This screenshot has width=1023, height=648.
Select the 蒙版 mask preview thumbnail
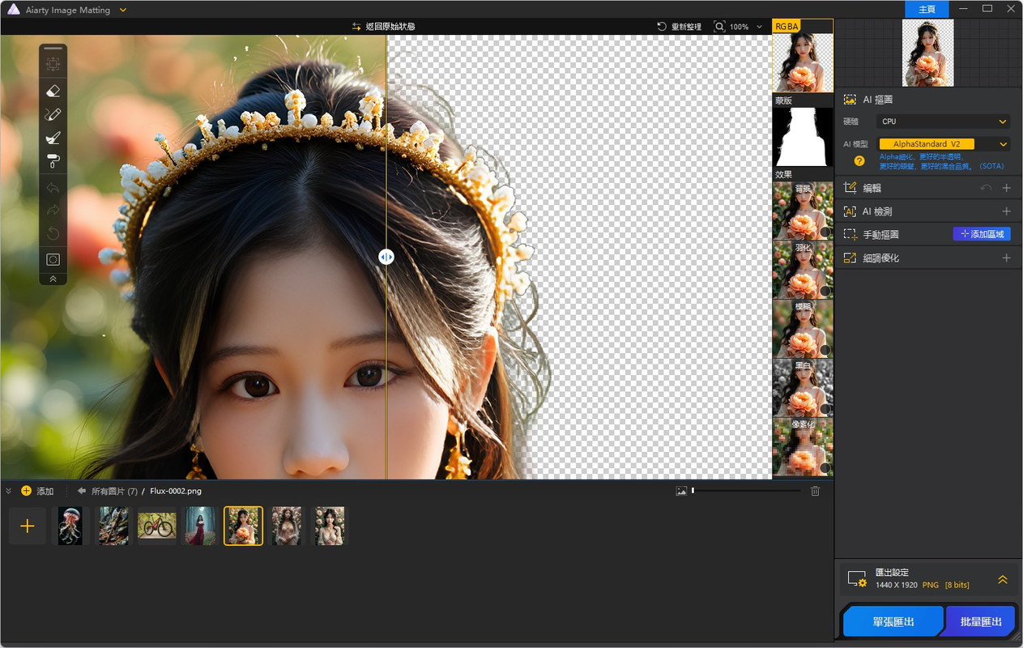pyautogui.click(x=803, y=136)
